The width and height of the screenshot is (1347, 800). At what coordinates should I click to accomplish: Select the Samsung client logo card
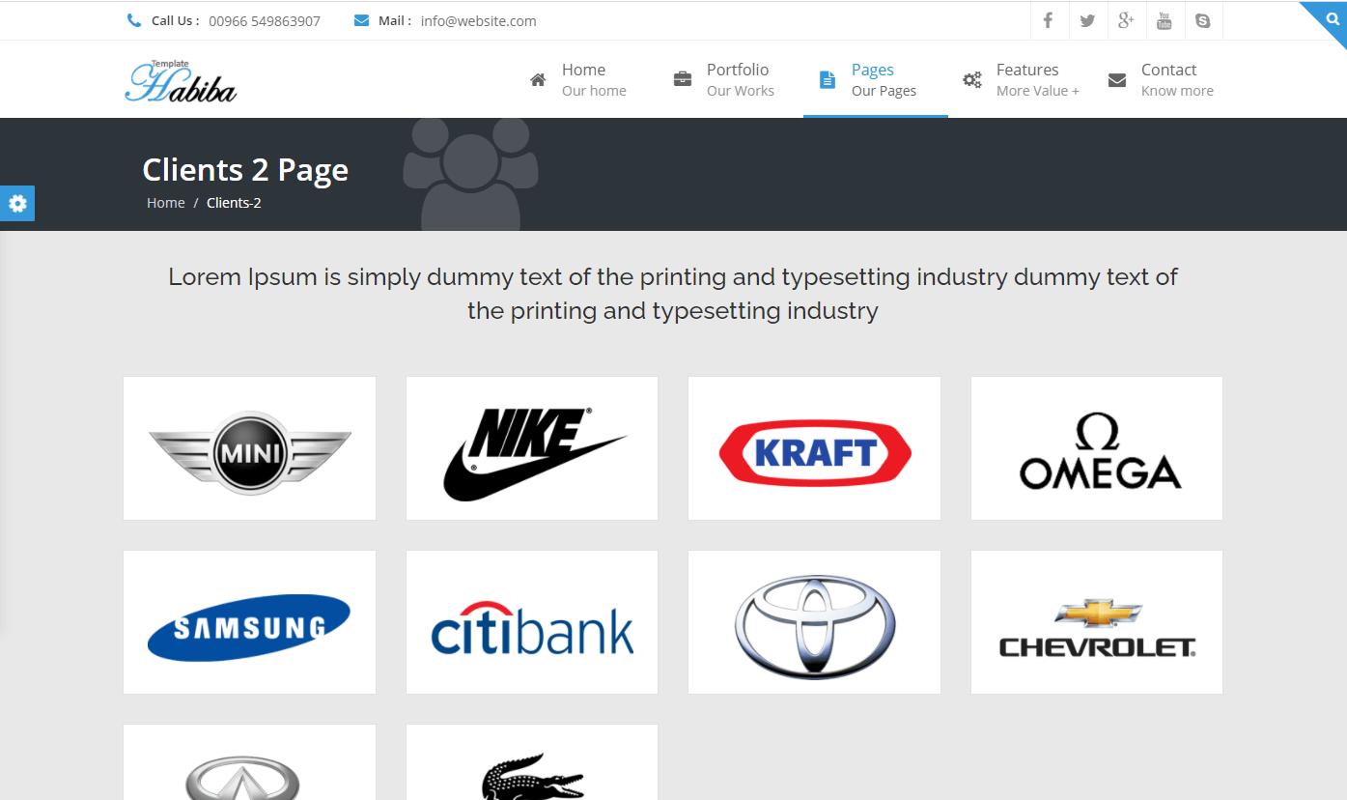(x=249, y=622)
